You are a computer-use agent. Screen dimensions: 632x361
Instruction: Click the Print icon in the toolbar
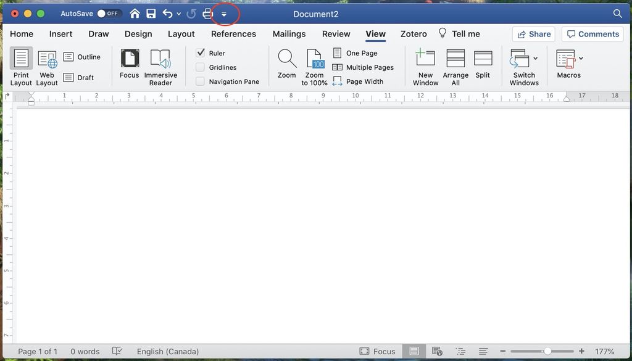click(207, 13)
